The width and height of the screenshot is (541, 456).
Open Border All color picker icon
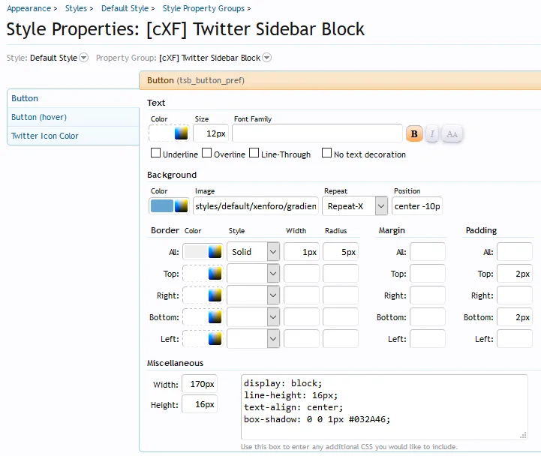215,252
